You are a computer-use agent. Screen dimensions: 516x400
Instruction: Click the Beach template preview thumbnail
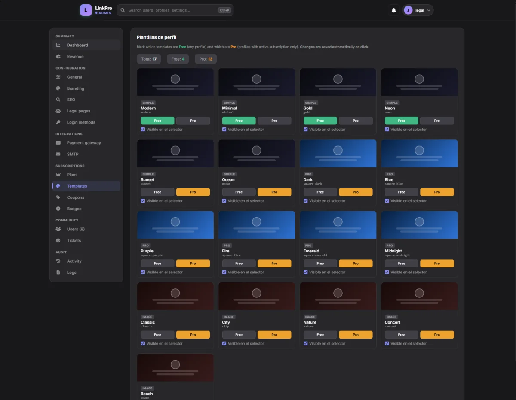[175, 367]
